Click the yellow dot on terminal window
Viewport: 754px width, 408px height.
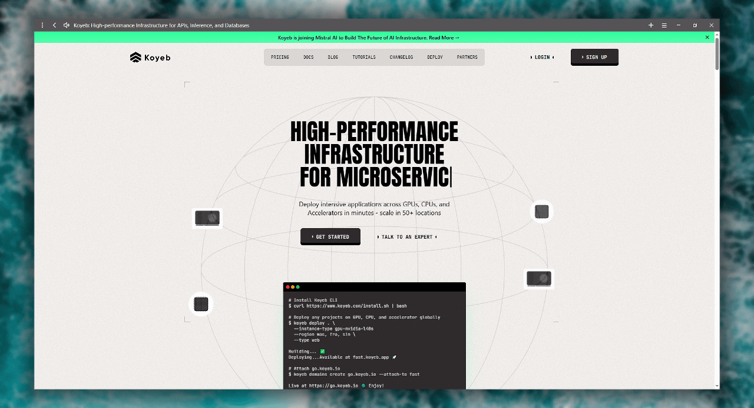point(293,287)
